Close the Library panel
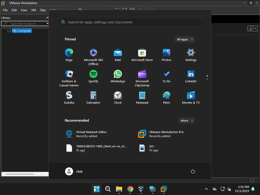 [x=47, y=18]
